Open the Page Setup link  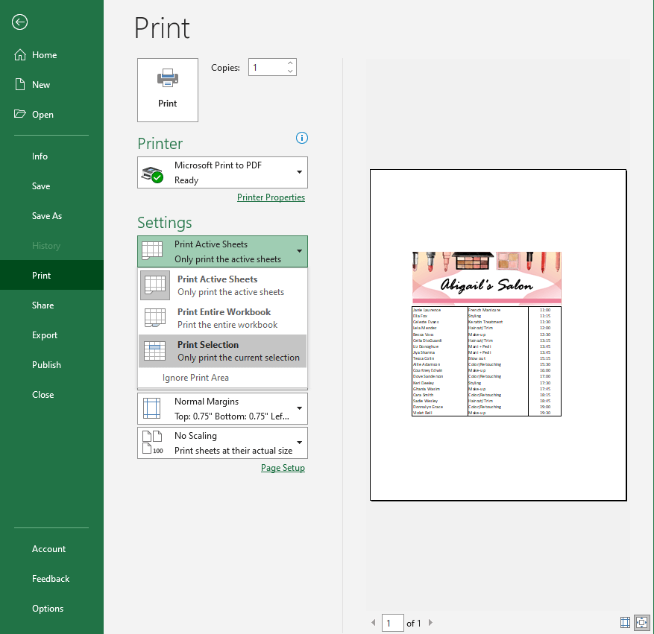pos(283,467)
